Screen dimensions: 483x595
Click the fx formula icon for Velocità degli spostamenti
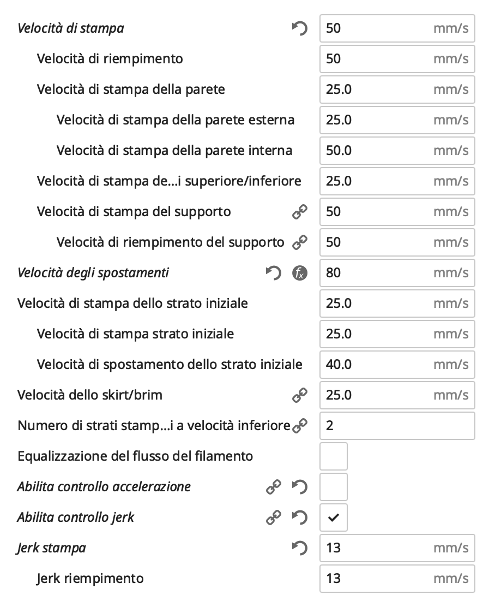[299, 273]
